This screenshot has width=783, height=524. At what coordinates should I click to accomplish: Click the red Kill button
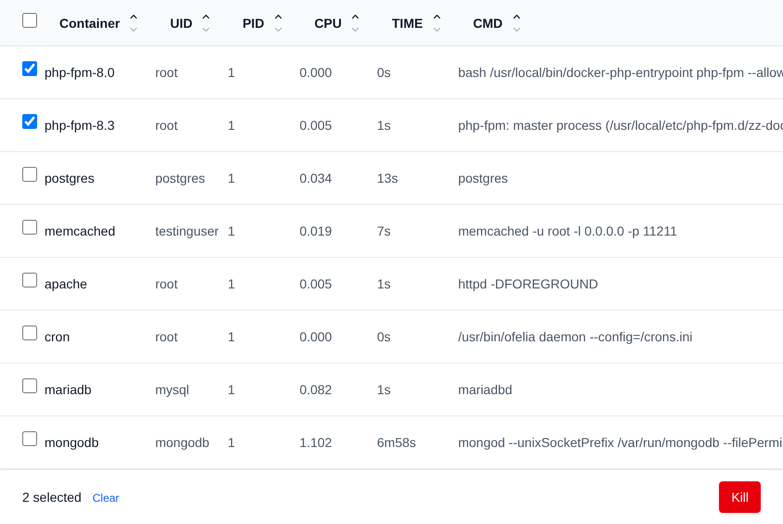739,497
